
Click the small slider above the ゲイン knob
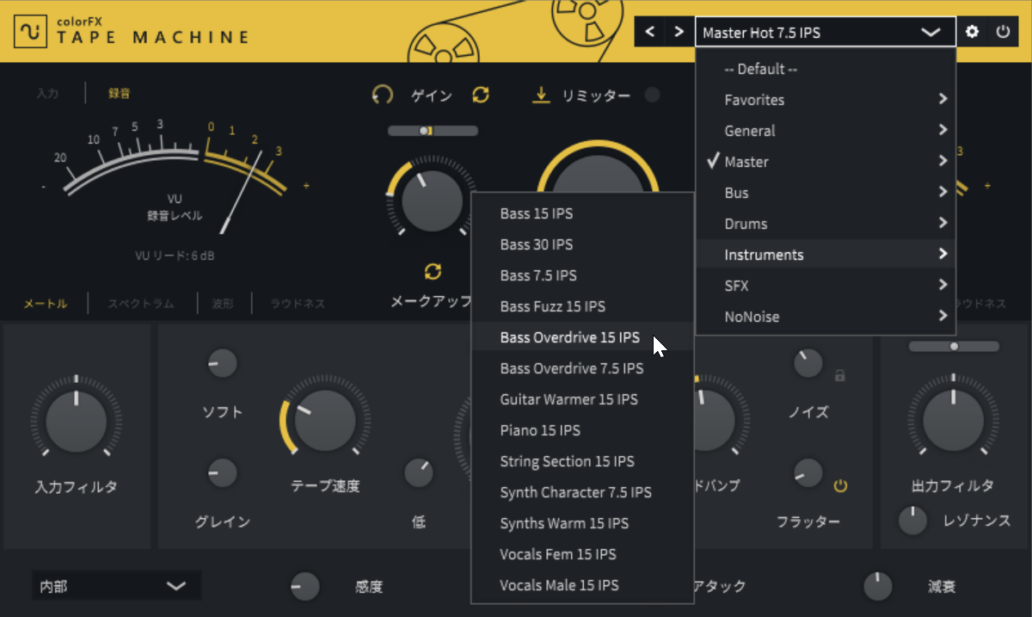tap(433, 131)
